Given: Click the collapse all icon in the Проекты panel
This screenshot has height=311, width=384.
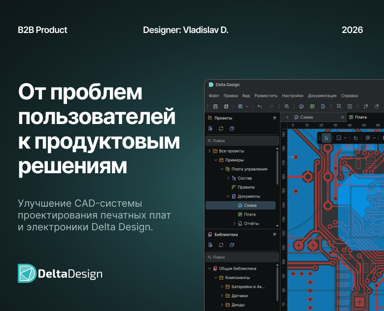Looking at the screenshot, I should [232, 128].
